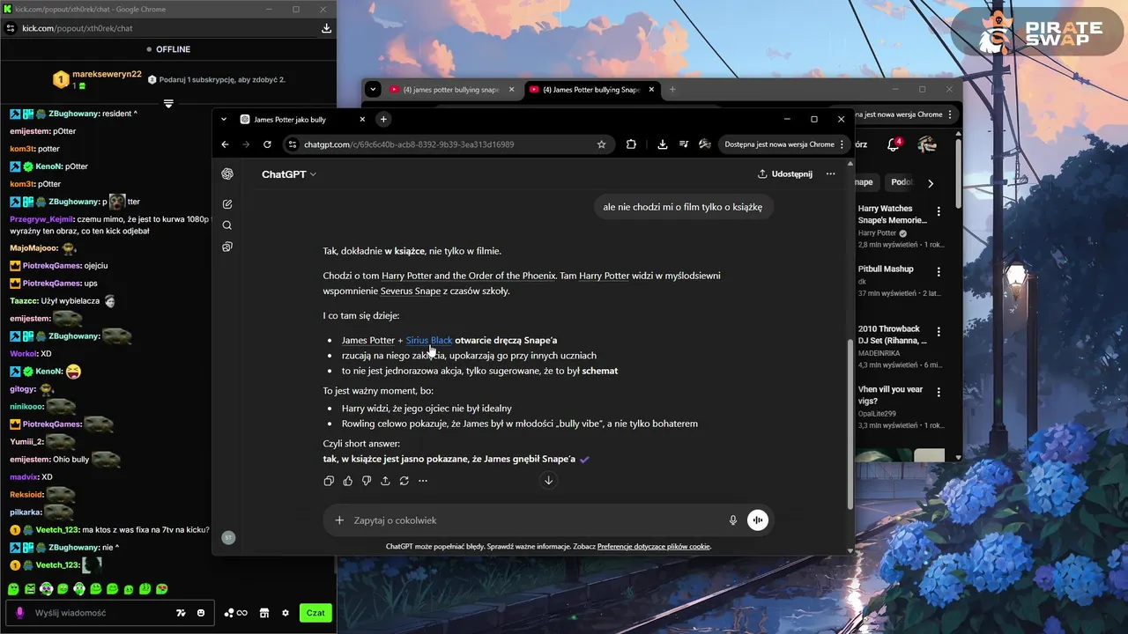
Task: Open Harry Potter and the Order of the Phoenix link
Action: (x=469, y=276)
